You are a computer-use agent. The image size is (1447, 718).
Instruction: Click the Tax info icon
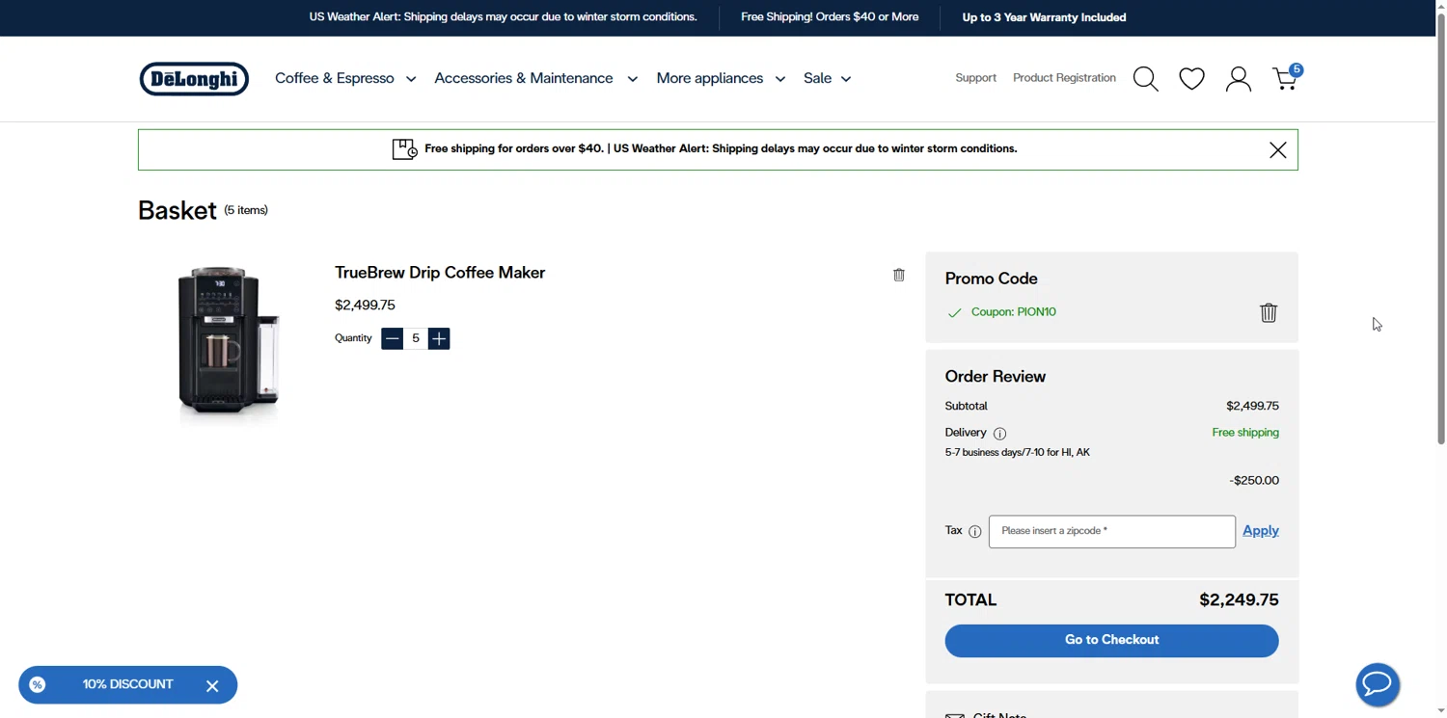(974, 532)
